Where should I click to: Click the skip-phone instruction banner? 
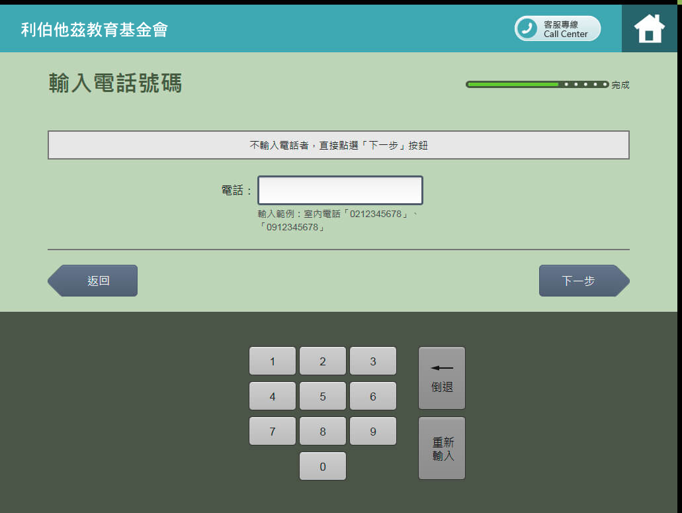[x=338, y=145]
